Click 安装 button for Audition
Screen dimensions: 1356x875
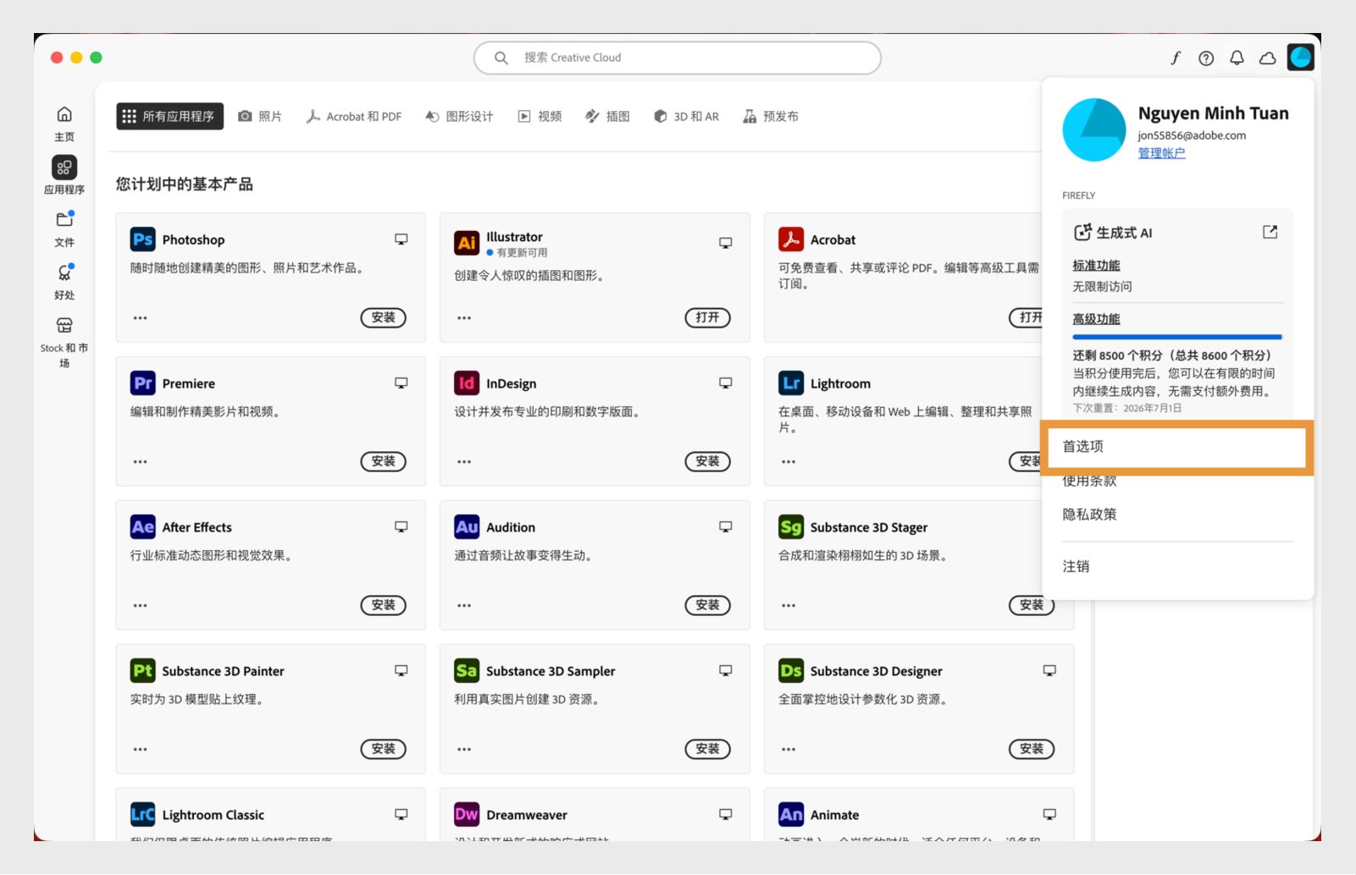[x=707, y=605]
